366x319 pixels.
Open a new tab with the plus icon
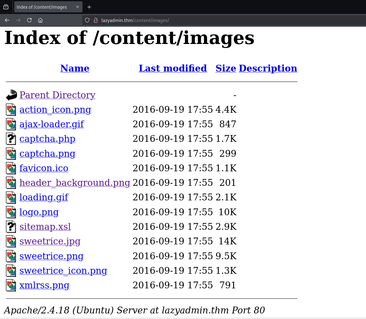89,7
